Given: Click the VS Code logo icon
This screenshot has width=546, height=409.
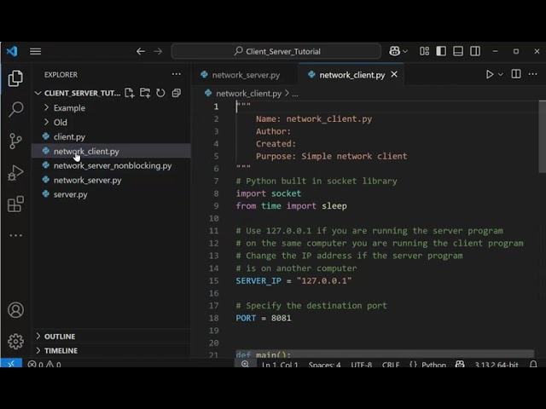Looking at the screenshot, I should (x=12, y=51).
